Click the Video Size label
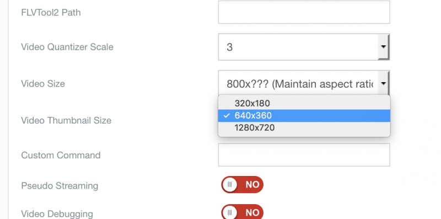Image resolution: width=441 pixels, height=219 pixels. (43, 84)
